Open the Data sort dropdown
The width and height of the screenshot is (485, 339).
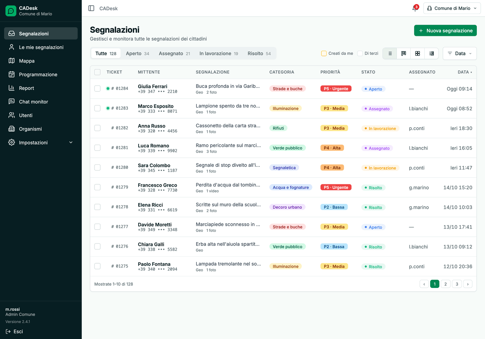[x=459, y=54]
